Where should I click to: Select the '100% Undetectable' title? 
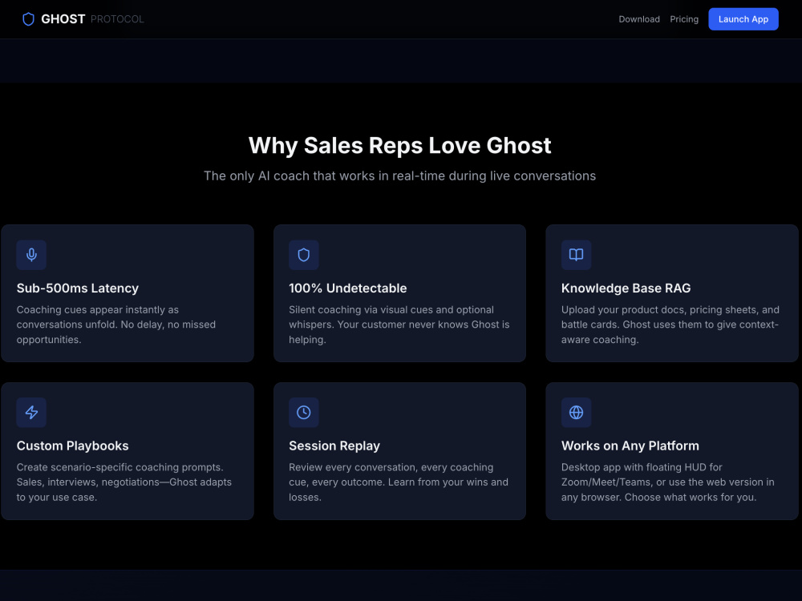point(348,288)
